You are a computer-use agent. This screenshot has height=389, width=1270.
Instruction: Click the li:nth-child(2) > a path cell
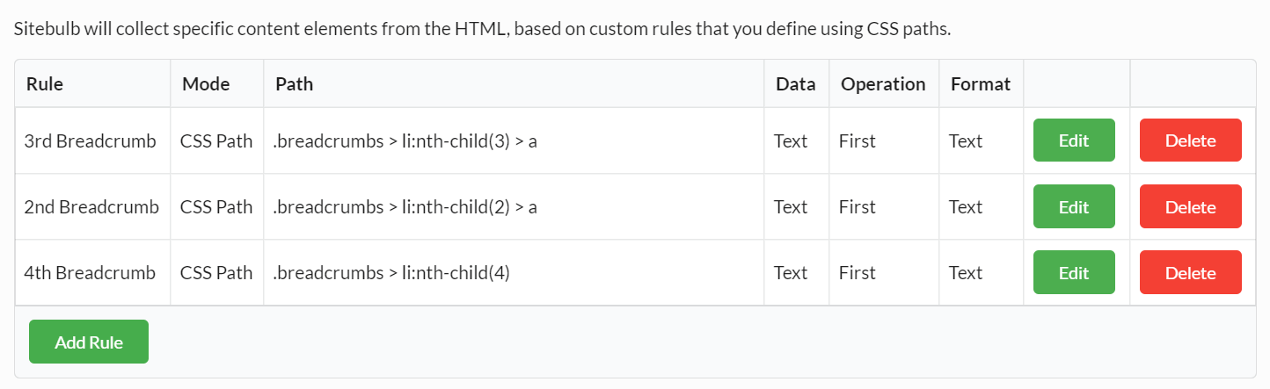(405, 207)
